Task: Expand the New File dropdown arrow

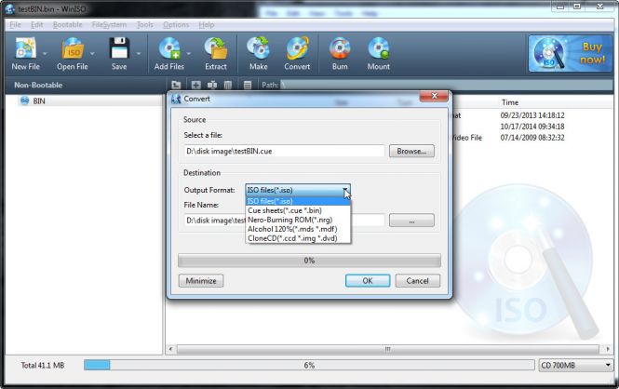Action: point(45,53)
